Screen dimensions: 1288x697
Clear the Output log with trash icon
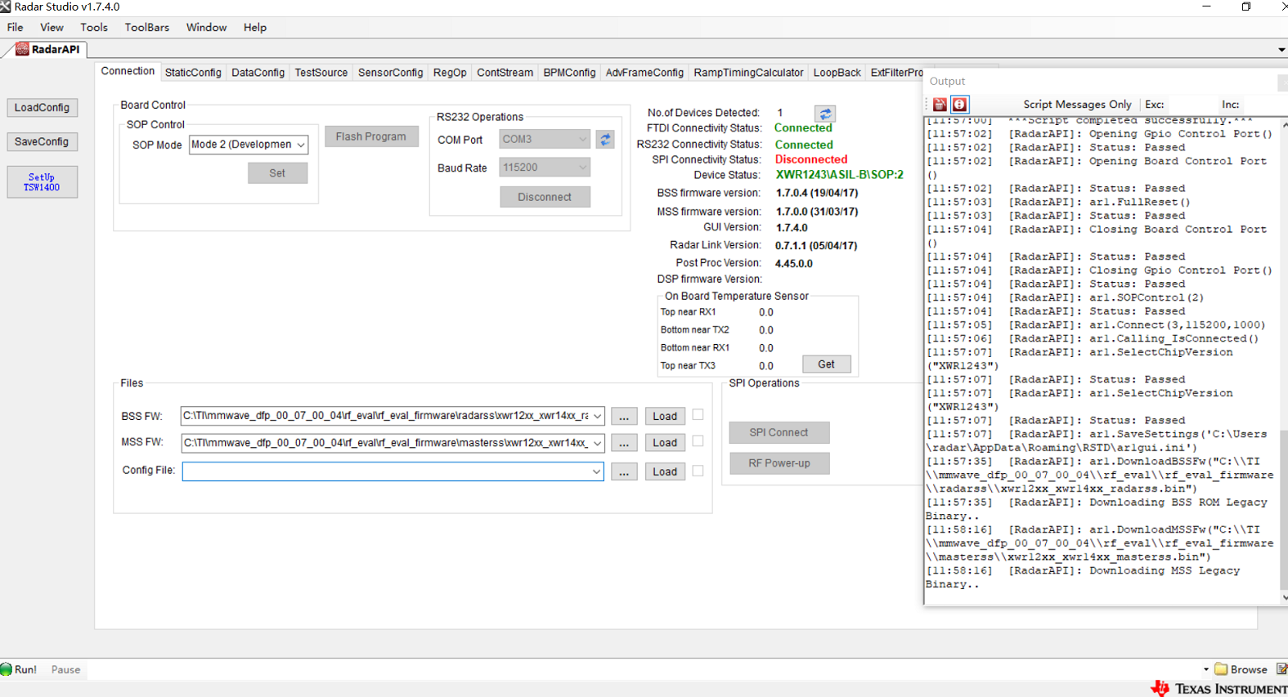click(x=940, y=105)
